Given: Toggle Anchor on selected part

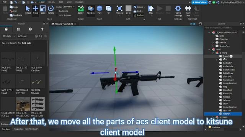Looking at the screenshot, I should (139, 15).
